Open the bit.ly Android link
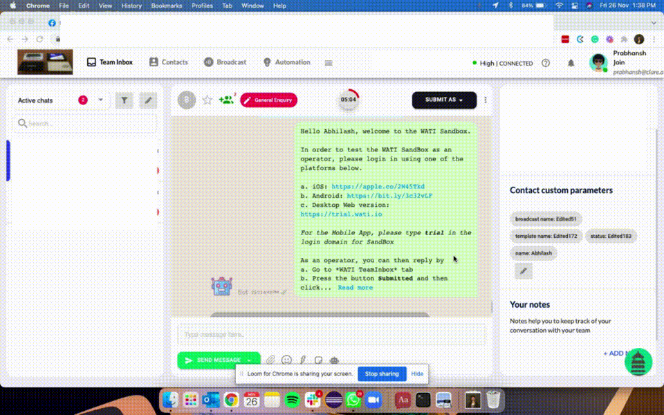Viewport: 664px width, 415px height. [389, 196]
